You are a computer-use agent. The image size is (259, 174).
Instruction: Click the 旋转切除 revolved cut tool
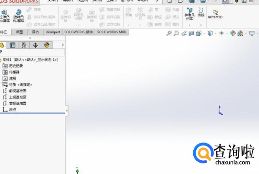point(92,16)
